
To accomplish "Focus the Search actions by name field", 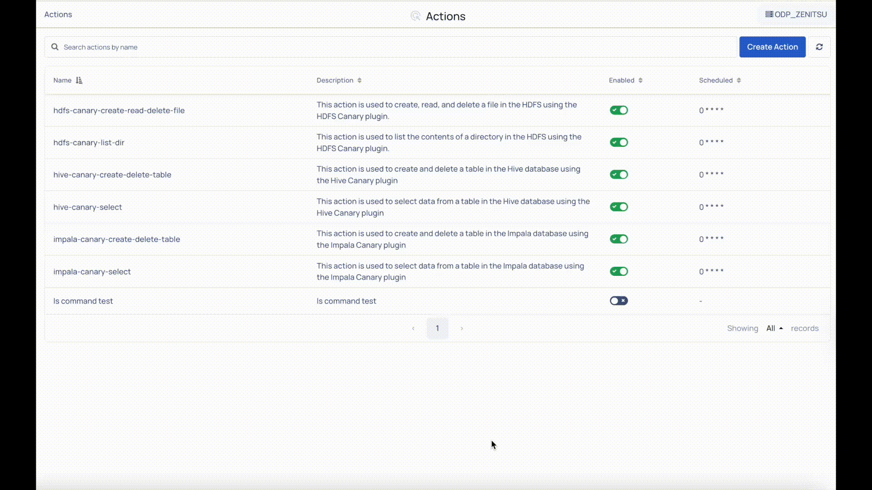I will pyautogui.click(x=391, y=47).
